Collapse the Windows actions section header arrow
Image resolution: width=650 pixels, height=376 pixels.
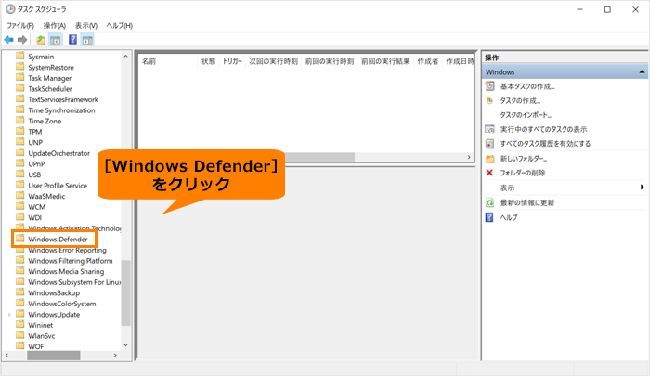642,72
